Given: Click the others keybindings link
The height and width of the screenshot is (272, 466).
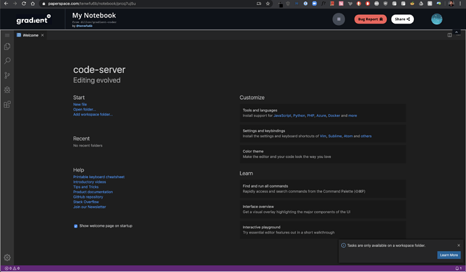Looking at the screenshot, I should 366,136.
